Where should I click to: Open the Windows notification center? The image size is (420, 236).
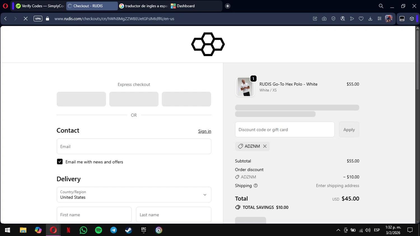[410, 230]
